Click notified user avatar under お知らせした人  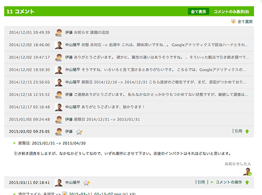(247, 172)
